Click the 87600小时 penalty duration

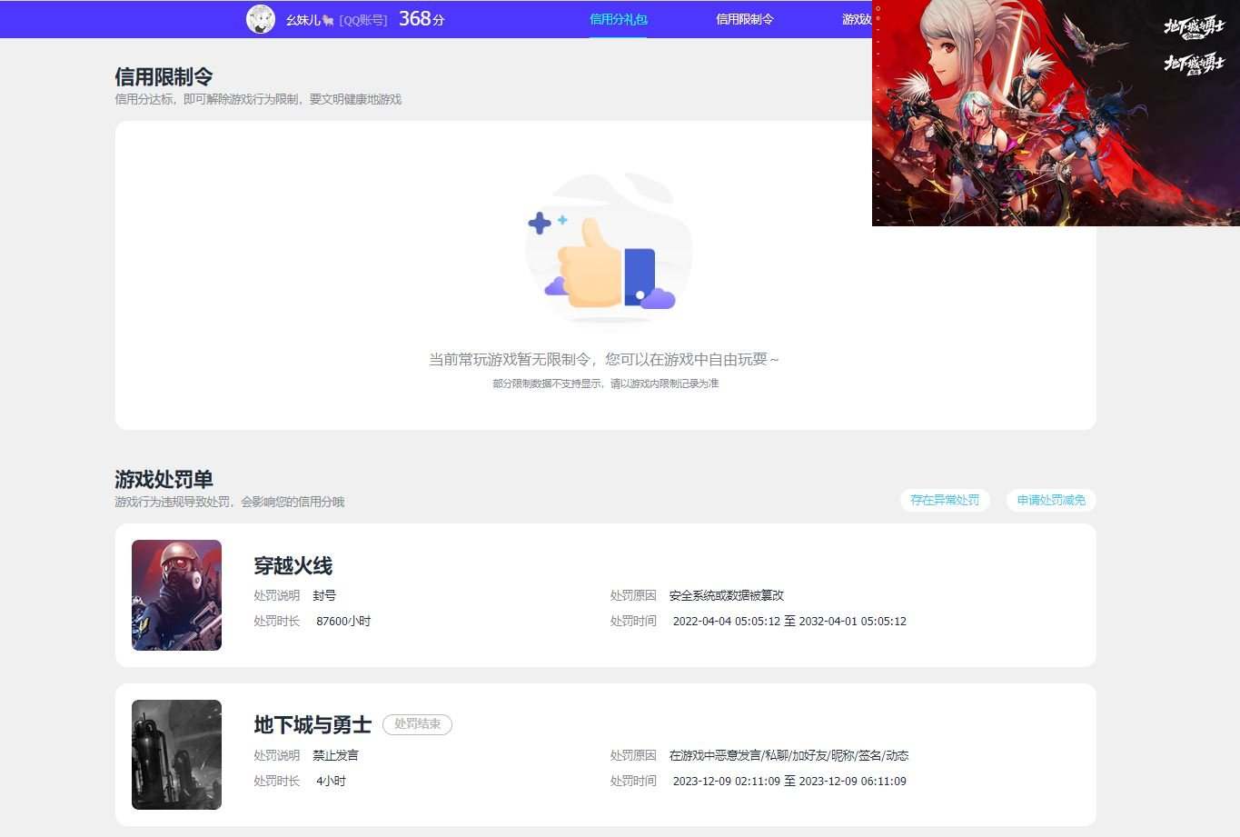coord(343,622)
